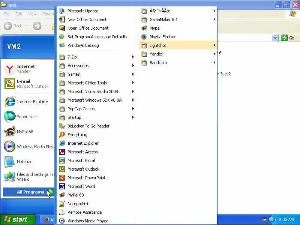Start Files and Settings Transfer Wizard
This screenshot has width=300, height=225.
point(28,177)
